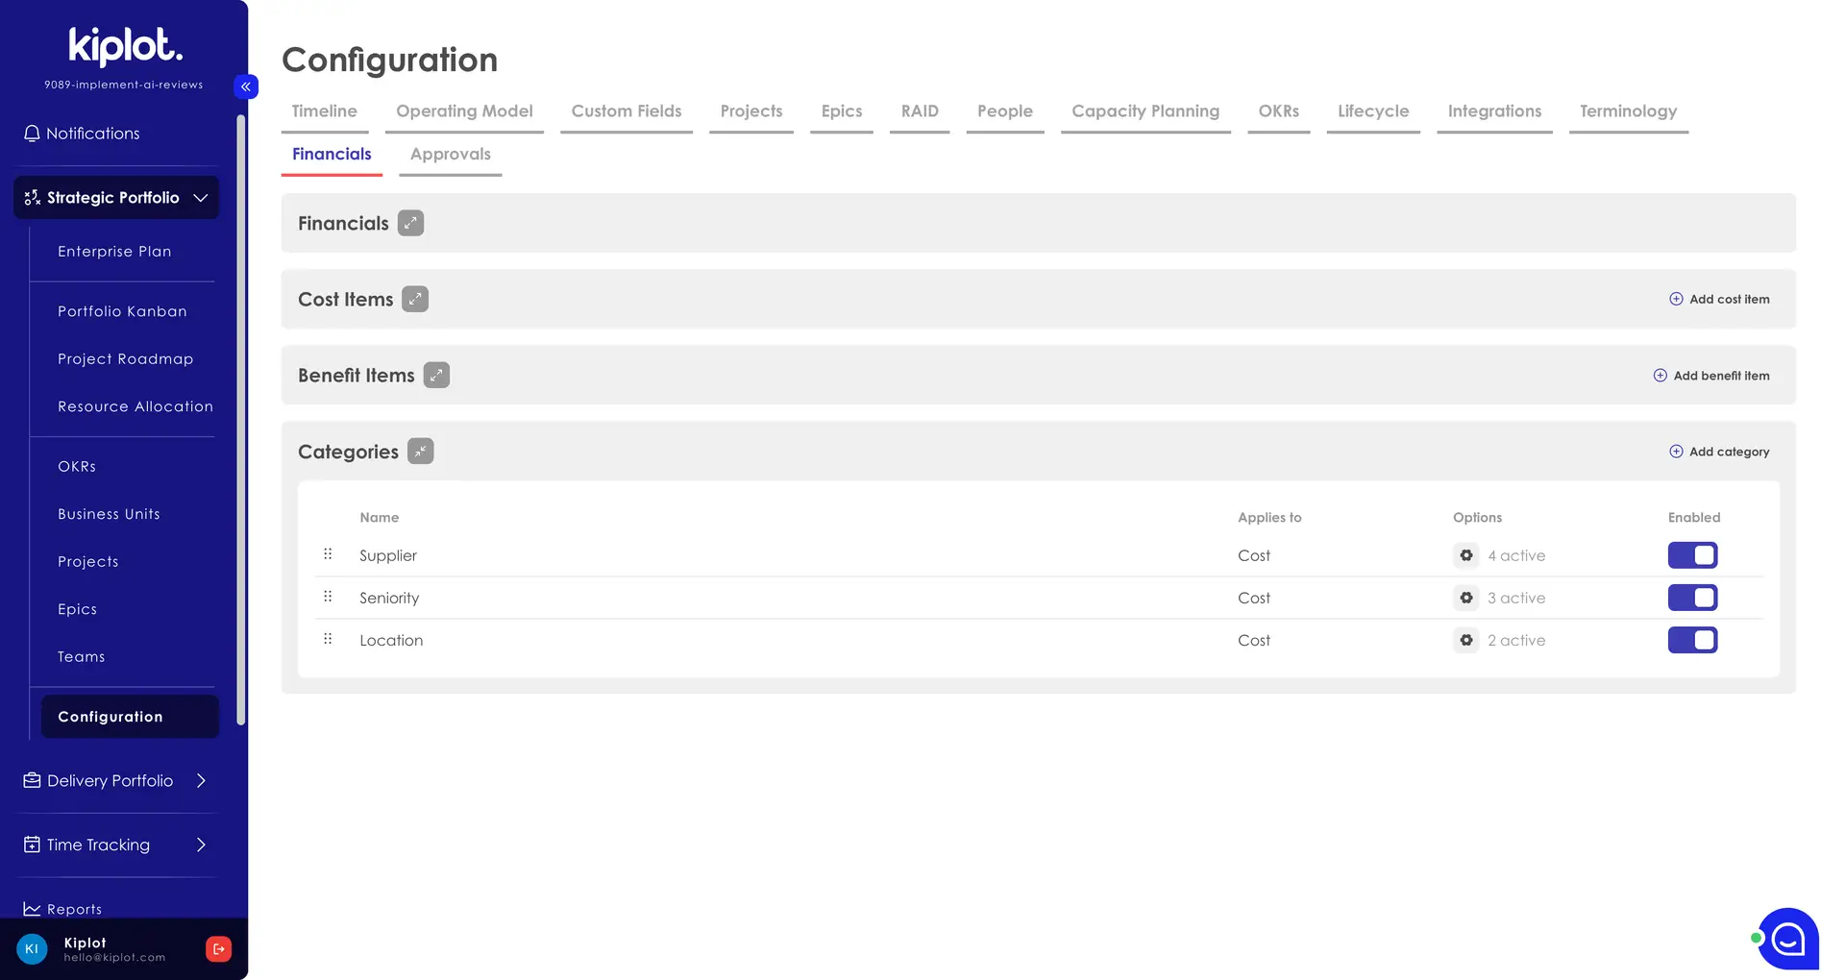Collapse the Categories section
The image size is (1845, 980).
click(420, 451)
